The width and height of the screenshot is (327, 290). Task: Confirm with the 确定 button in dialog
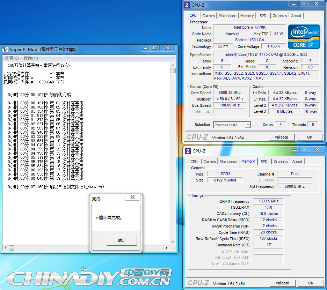(122, 240)
